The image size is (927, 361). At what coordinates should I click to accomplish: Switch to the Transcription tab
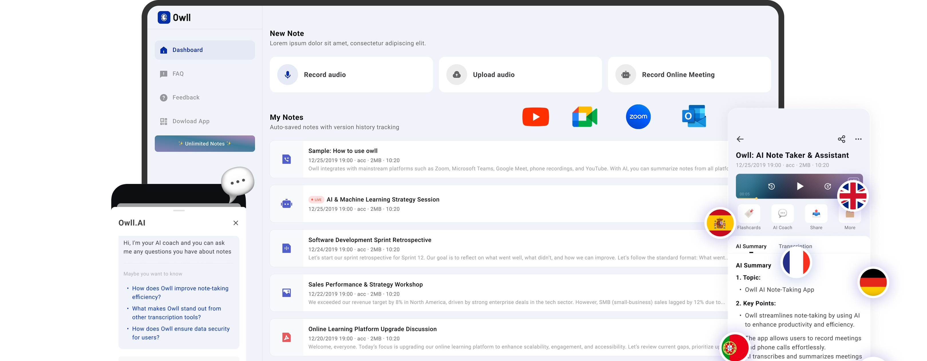point(795,247)
